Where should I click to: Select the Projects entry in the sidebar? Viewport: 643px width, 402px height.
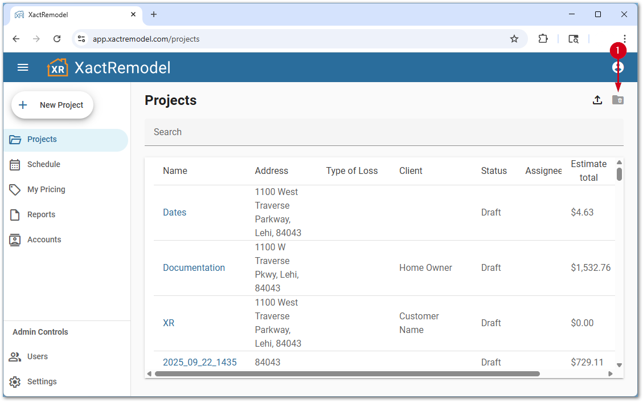point(41,139)
